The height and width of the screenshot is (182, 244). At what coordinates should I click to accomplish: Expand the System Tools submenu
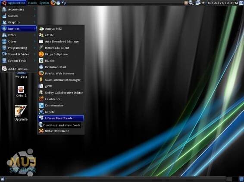(x=19, y=61)
